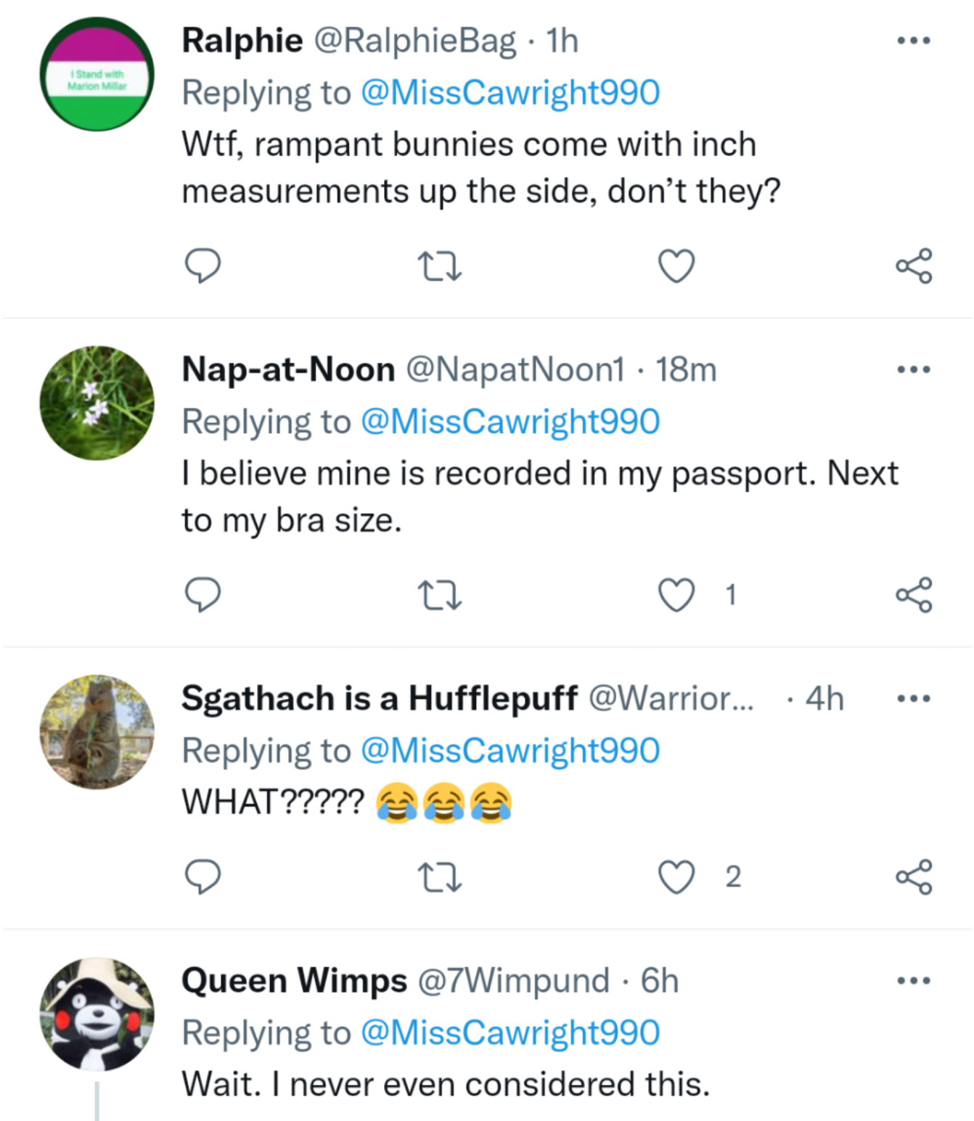Open more options on Nap-at-Noon's tweet
Image resolution: width=974 pixels, height=1121 pixels.
(x=914, y=369)
